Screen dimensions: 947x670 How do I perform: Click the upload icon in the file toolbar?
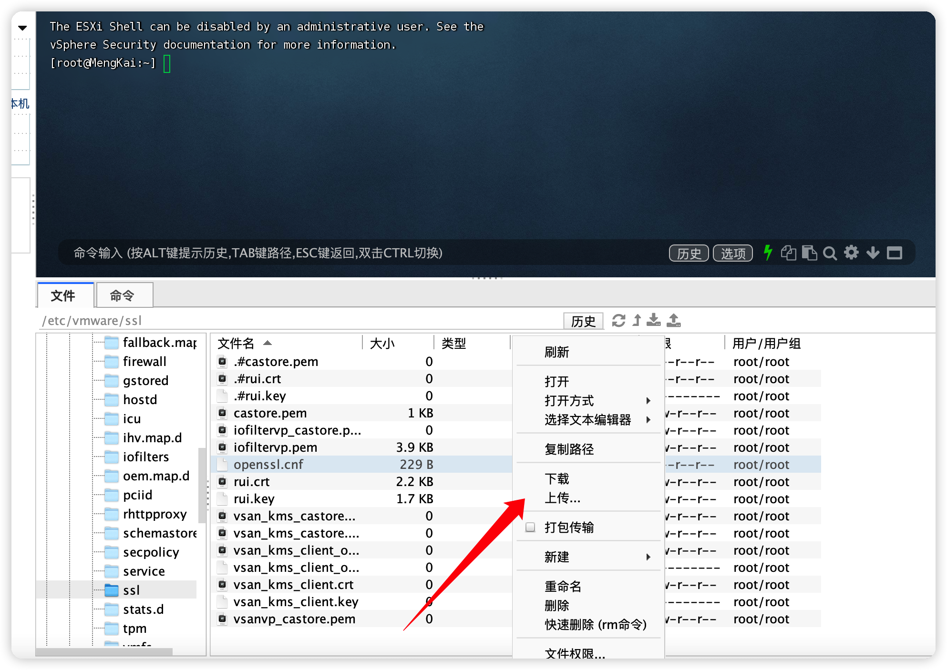coord(673,320)
